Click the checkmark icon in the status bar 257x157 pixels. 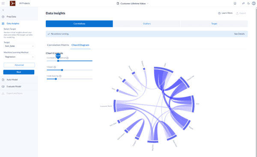pyautogui.click(x=48, y=34)
